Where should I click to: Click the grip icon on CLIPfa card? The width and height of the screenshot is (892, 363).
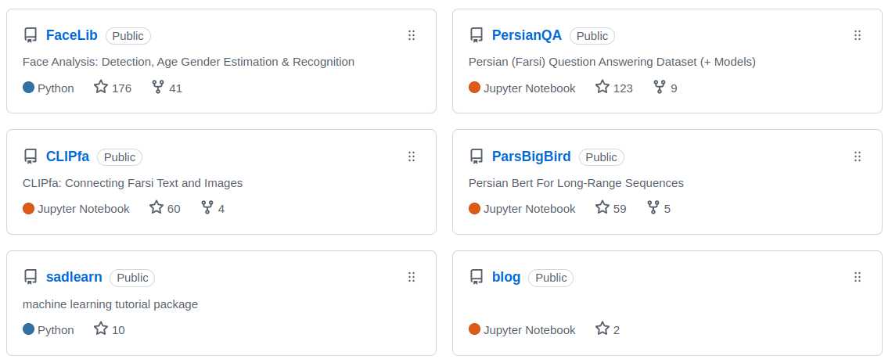[412, 156]
